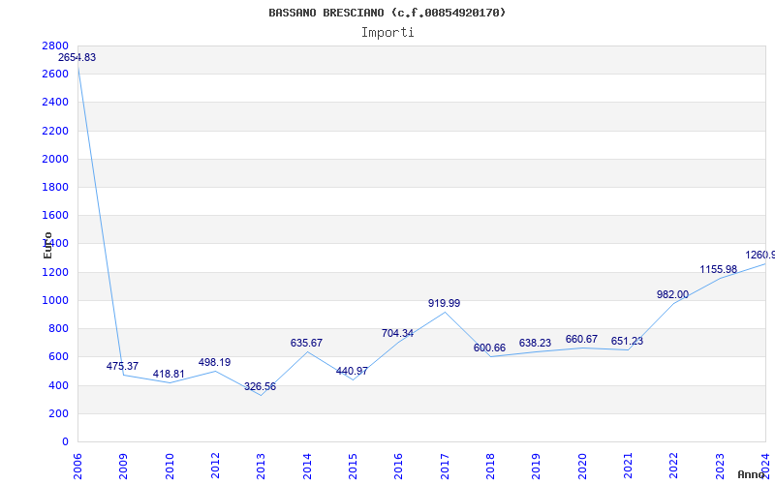Select the 919.99 data label

[444, 303]
